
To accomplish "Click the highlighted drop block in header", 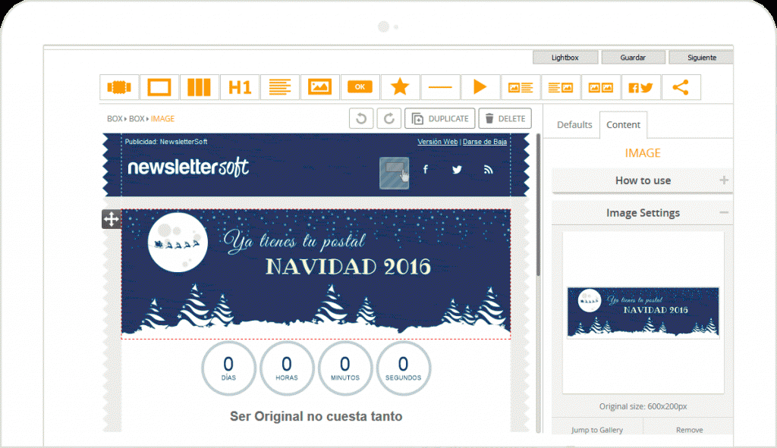I will point(395,173).
